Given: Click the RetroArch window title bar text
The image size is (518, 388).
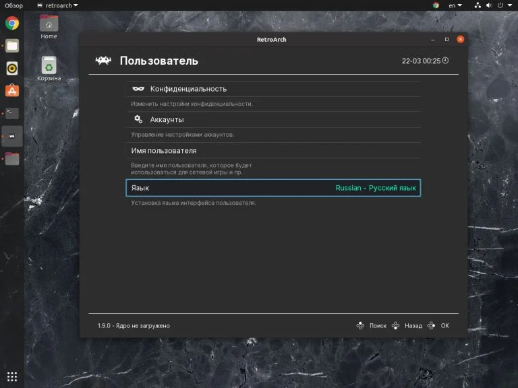Looking at the screenshot, I should 272,40.
